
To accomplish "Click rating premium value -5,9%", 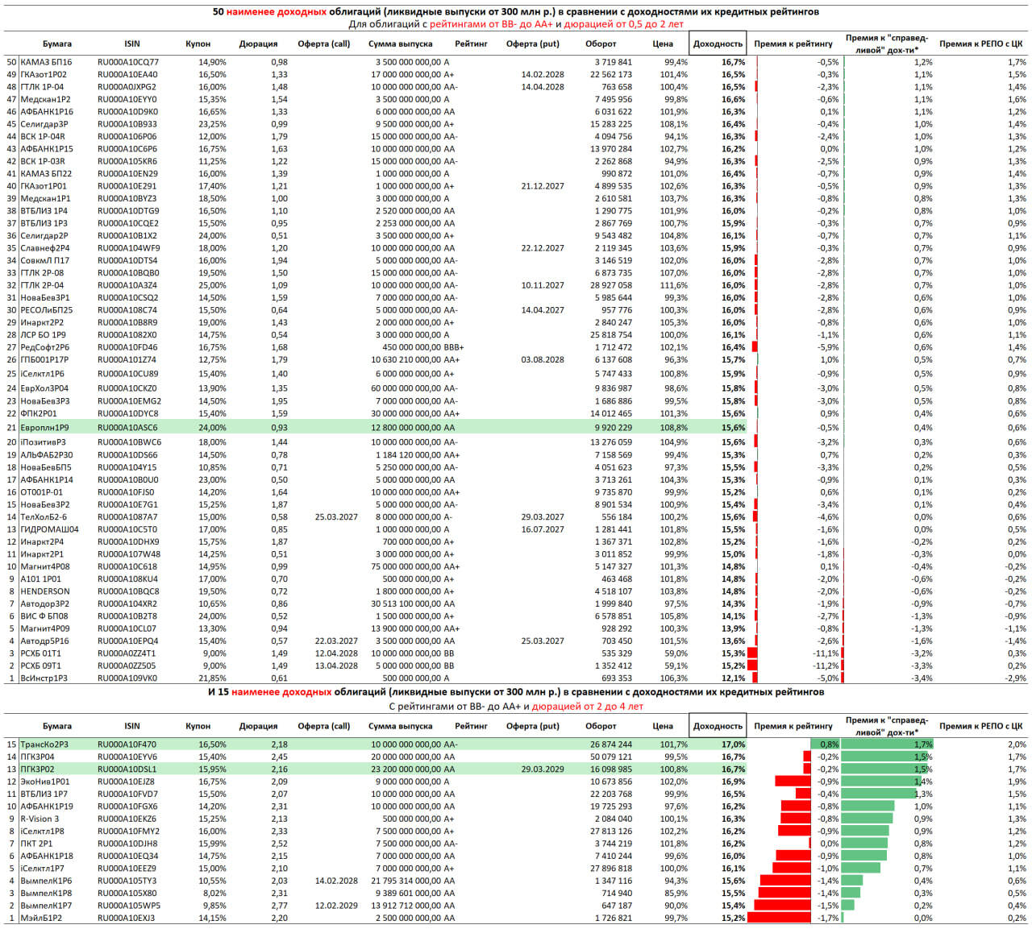I will (827, 347).
